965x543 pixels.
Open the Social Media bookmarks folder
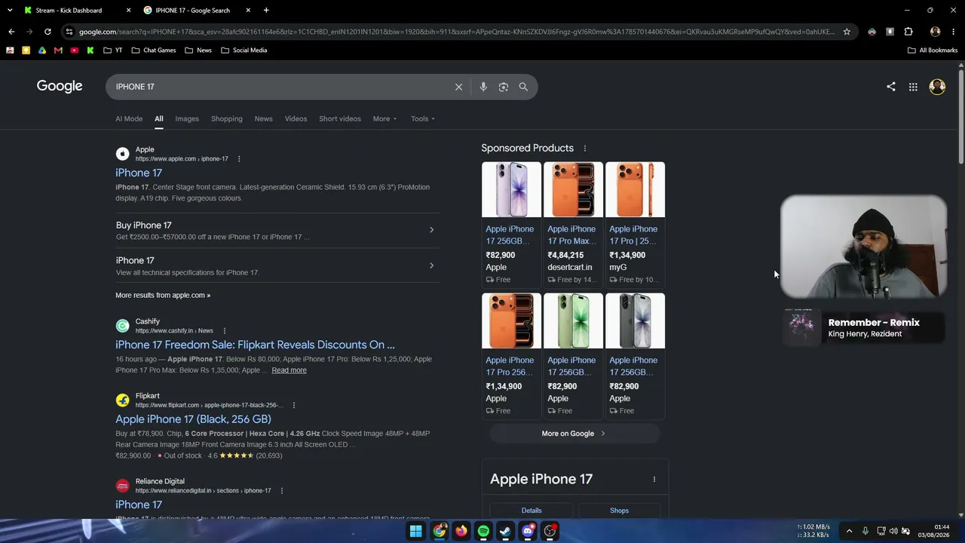(244, 51)
